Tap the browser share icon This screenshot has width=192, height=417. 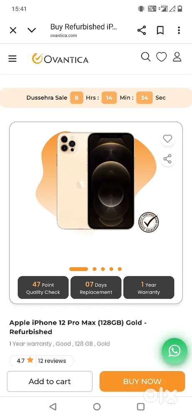pyautogui.click(x=142, y=30)
